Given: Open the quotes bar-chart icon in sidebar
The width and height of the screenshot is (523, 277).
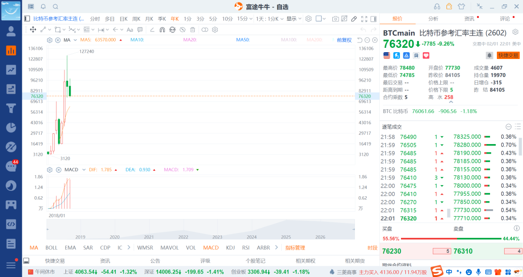Looking at the screenshot, I should click(x=11, y=50).
